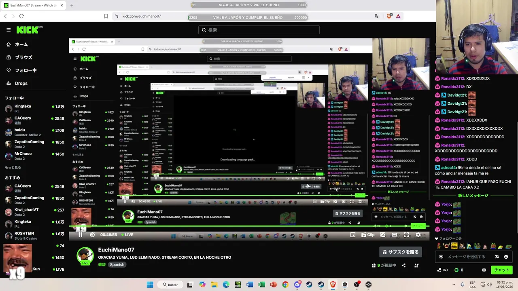Switch to the EuchiMano07 Stream browser tab
Screen dimensions: 518x291
pos(34,5)
